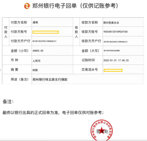Viewport: 147px width, 141px height.
Task: Select the remark 郑州银行纬五路支行捐款
Action: (x=50, y=79)
